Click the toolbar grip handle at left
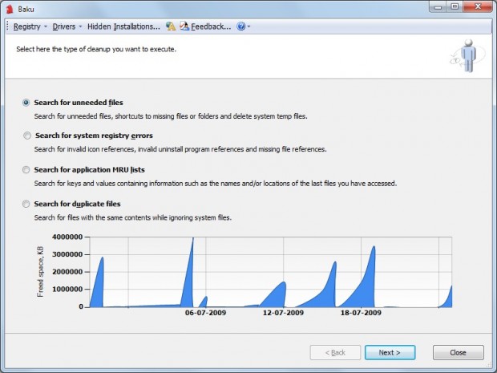This screenshot has width=497, height=373. 7,26
